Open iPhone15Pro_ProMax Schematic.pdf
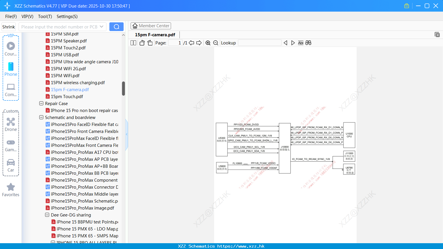The width and height of the screenshot is (443, 249). pyautogui.click(x=82, y=201)
